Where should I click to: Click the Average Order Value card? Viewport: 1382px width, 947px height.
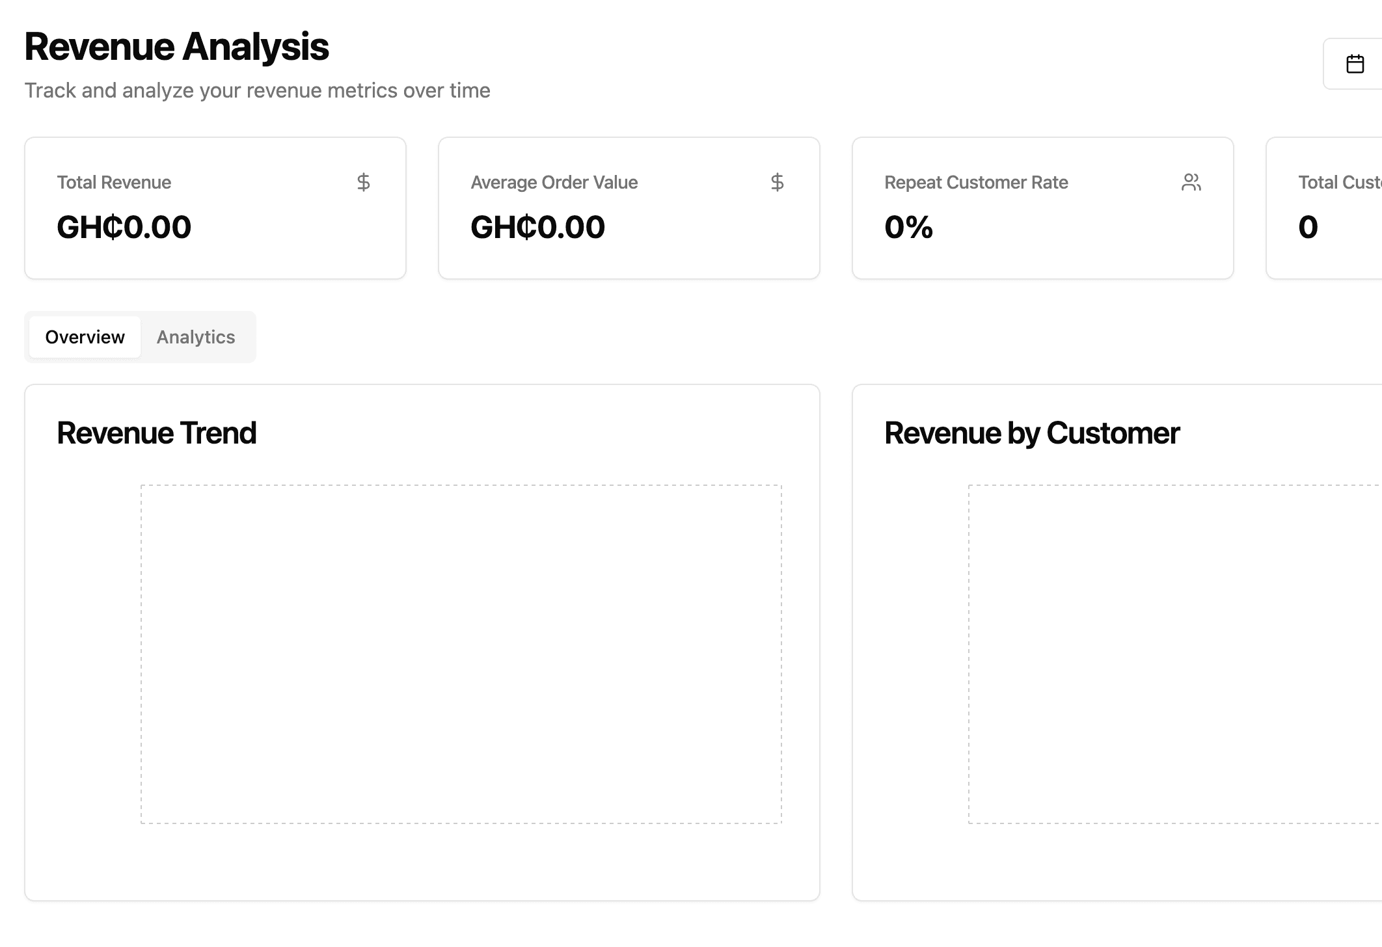pos(629,207)
